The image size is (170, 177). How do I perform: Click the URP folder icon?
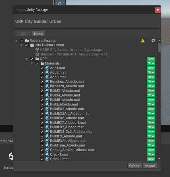(x=37, y=59)
